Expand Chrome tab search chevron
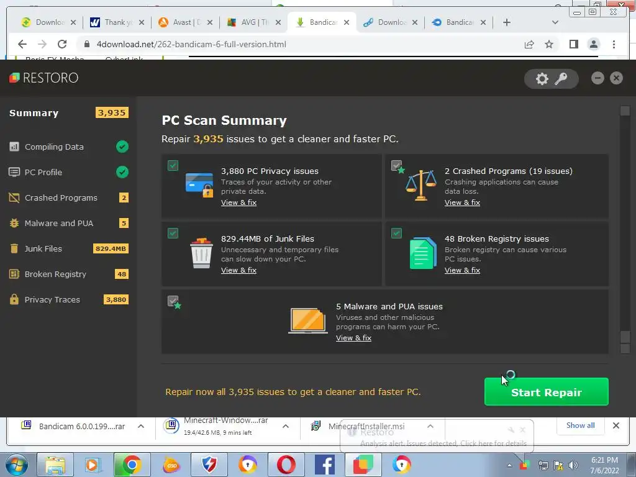Screen dimensions: 636x477 tap(555, 22)
